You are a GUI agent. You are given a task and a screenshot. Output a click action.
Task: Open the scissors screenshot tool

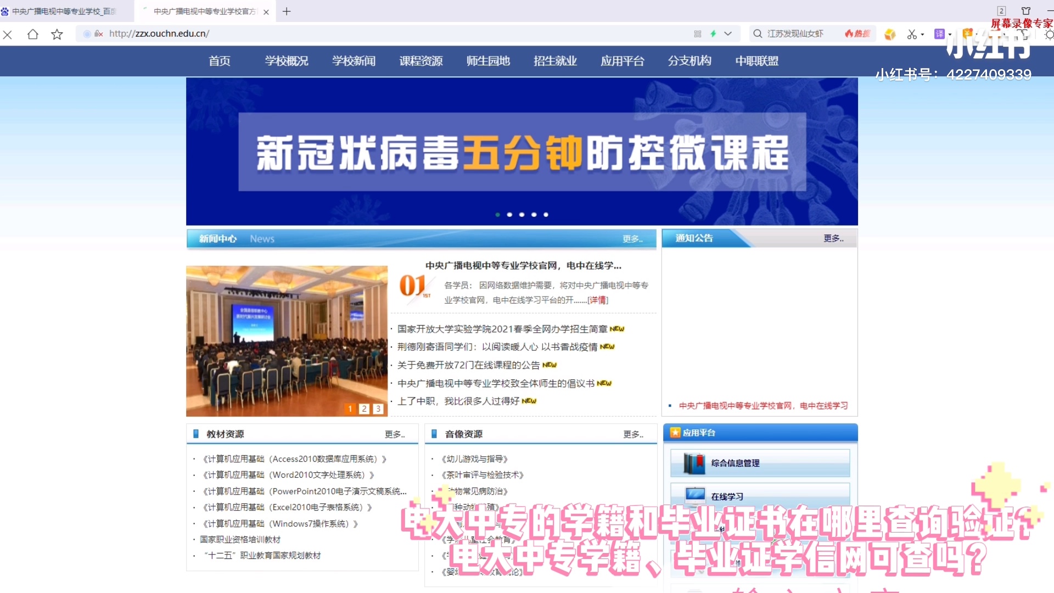pos(912,34)
